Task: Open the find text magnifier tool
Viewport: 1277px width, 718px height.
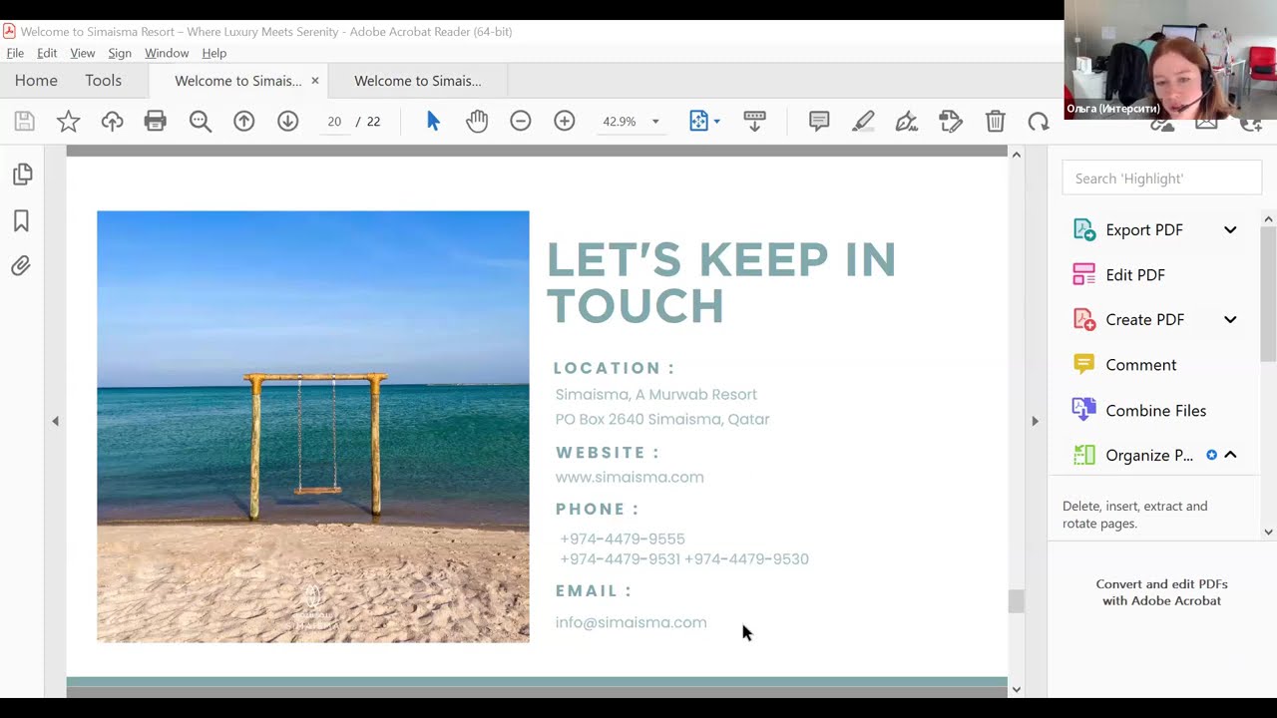Action: (201, 122)
